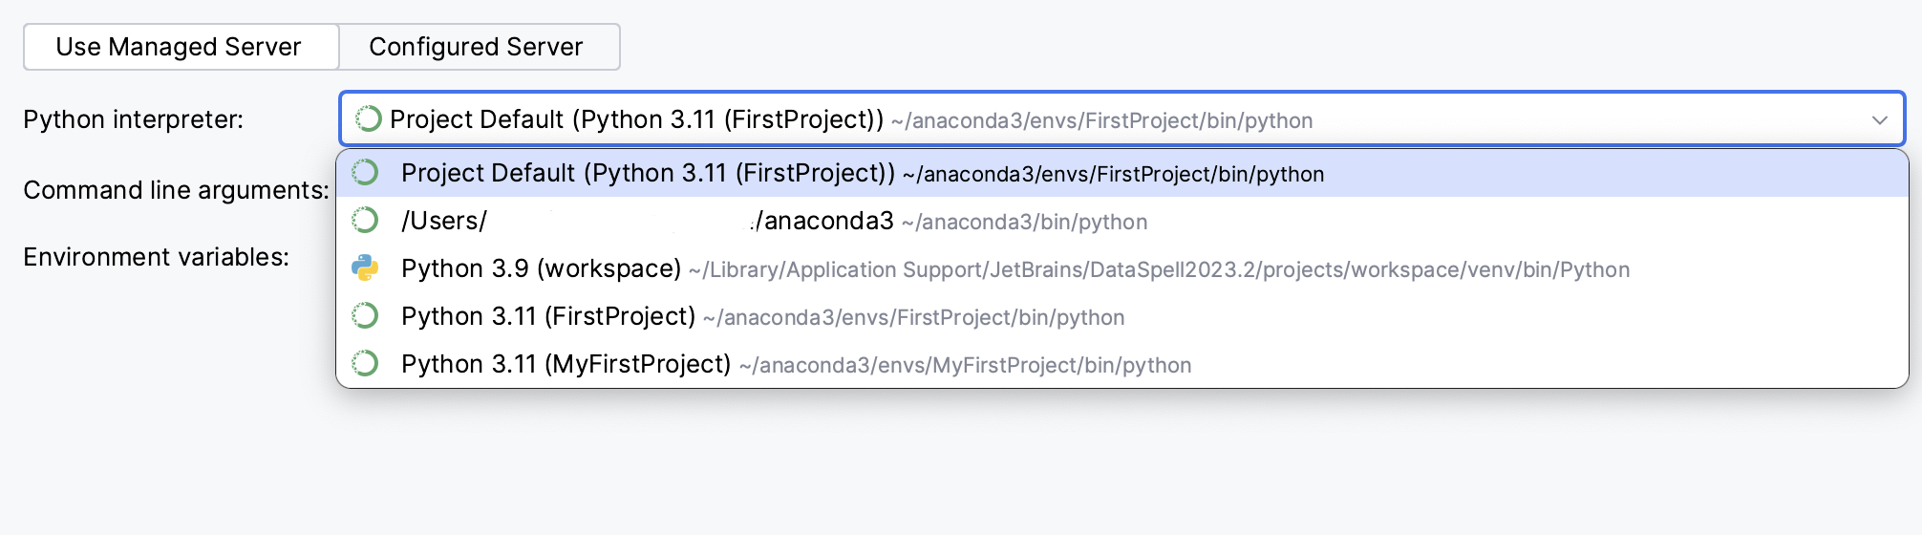
Task: Pick Python 3.11 (FirstProject) from the list
Action: click(x=548, y=316)
